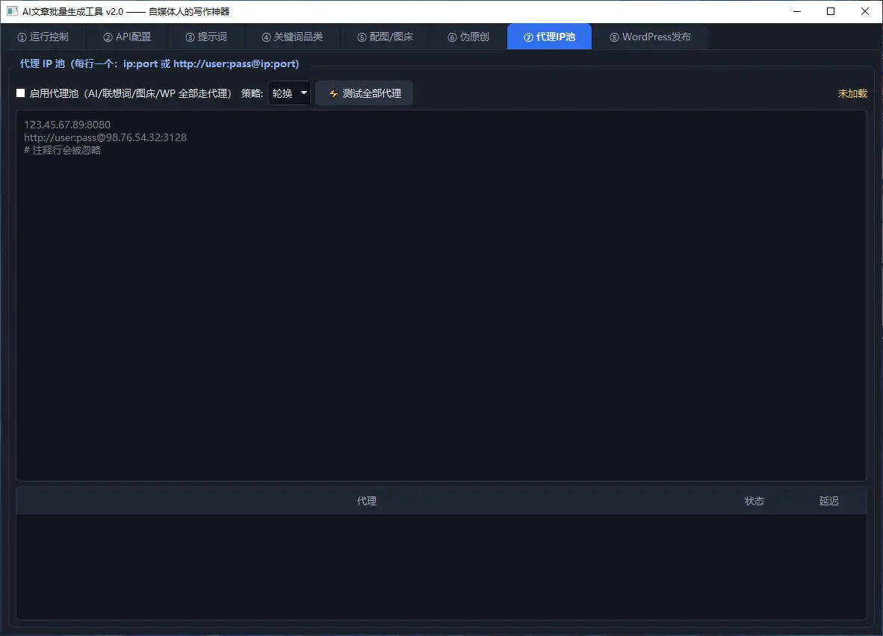Close the AI文章批量生成工具 window

[865, 11]
